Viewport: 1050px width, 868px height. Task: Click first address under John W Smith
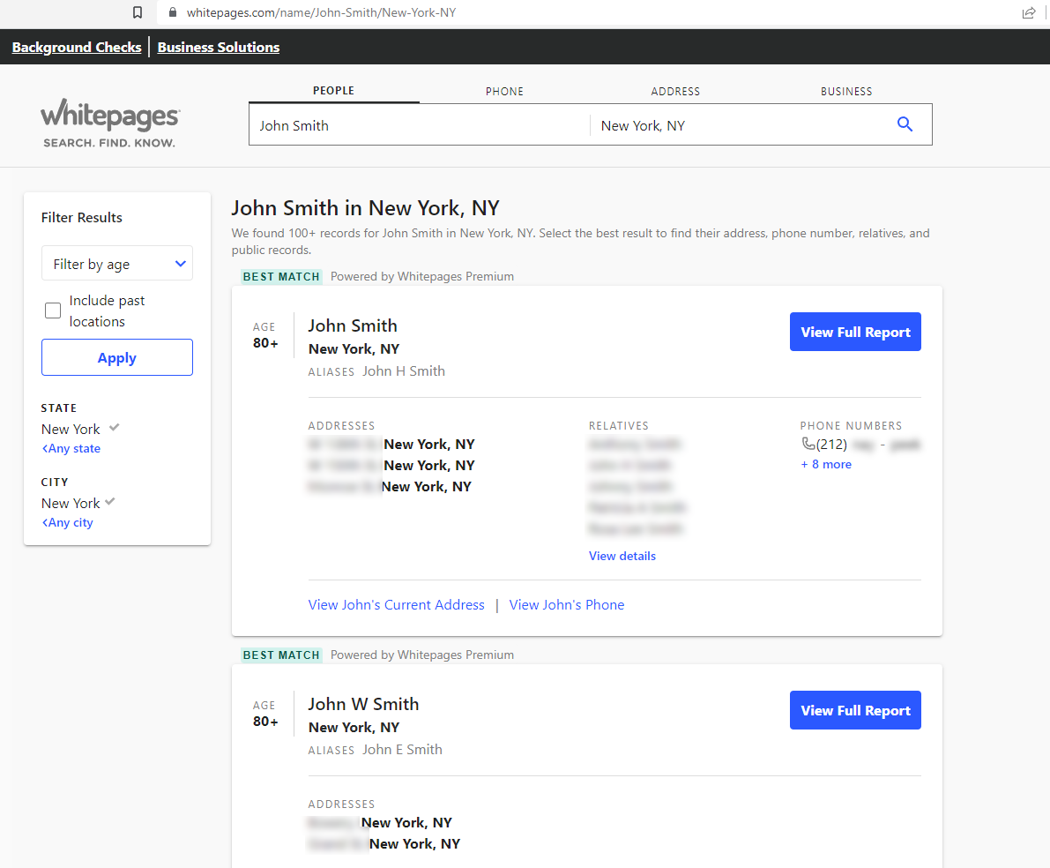(x=380, y=822)
